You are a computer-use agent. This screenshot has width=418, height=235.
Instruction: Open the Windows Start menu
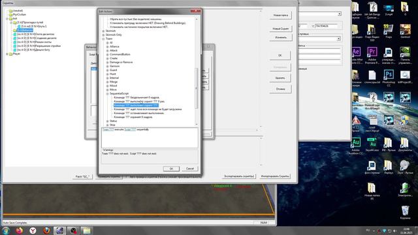click(x=6, y=230)
